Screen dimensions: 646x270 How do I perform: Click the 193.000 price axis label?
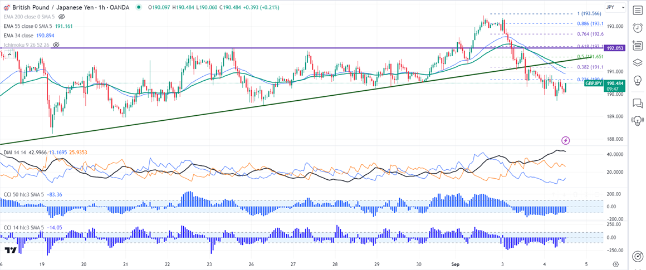click(615, 26)
